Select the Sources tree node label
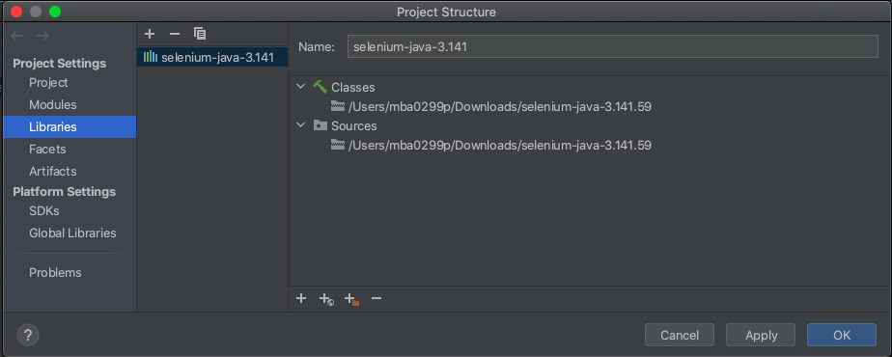 [354, 125]
